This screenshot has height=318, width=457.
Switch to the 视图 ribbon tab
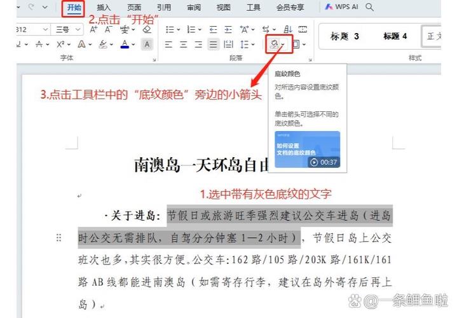point(224,7)
